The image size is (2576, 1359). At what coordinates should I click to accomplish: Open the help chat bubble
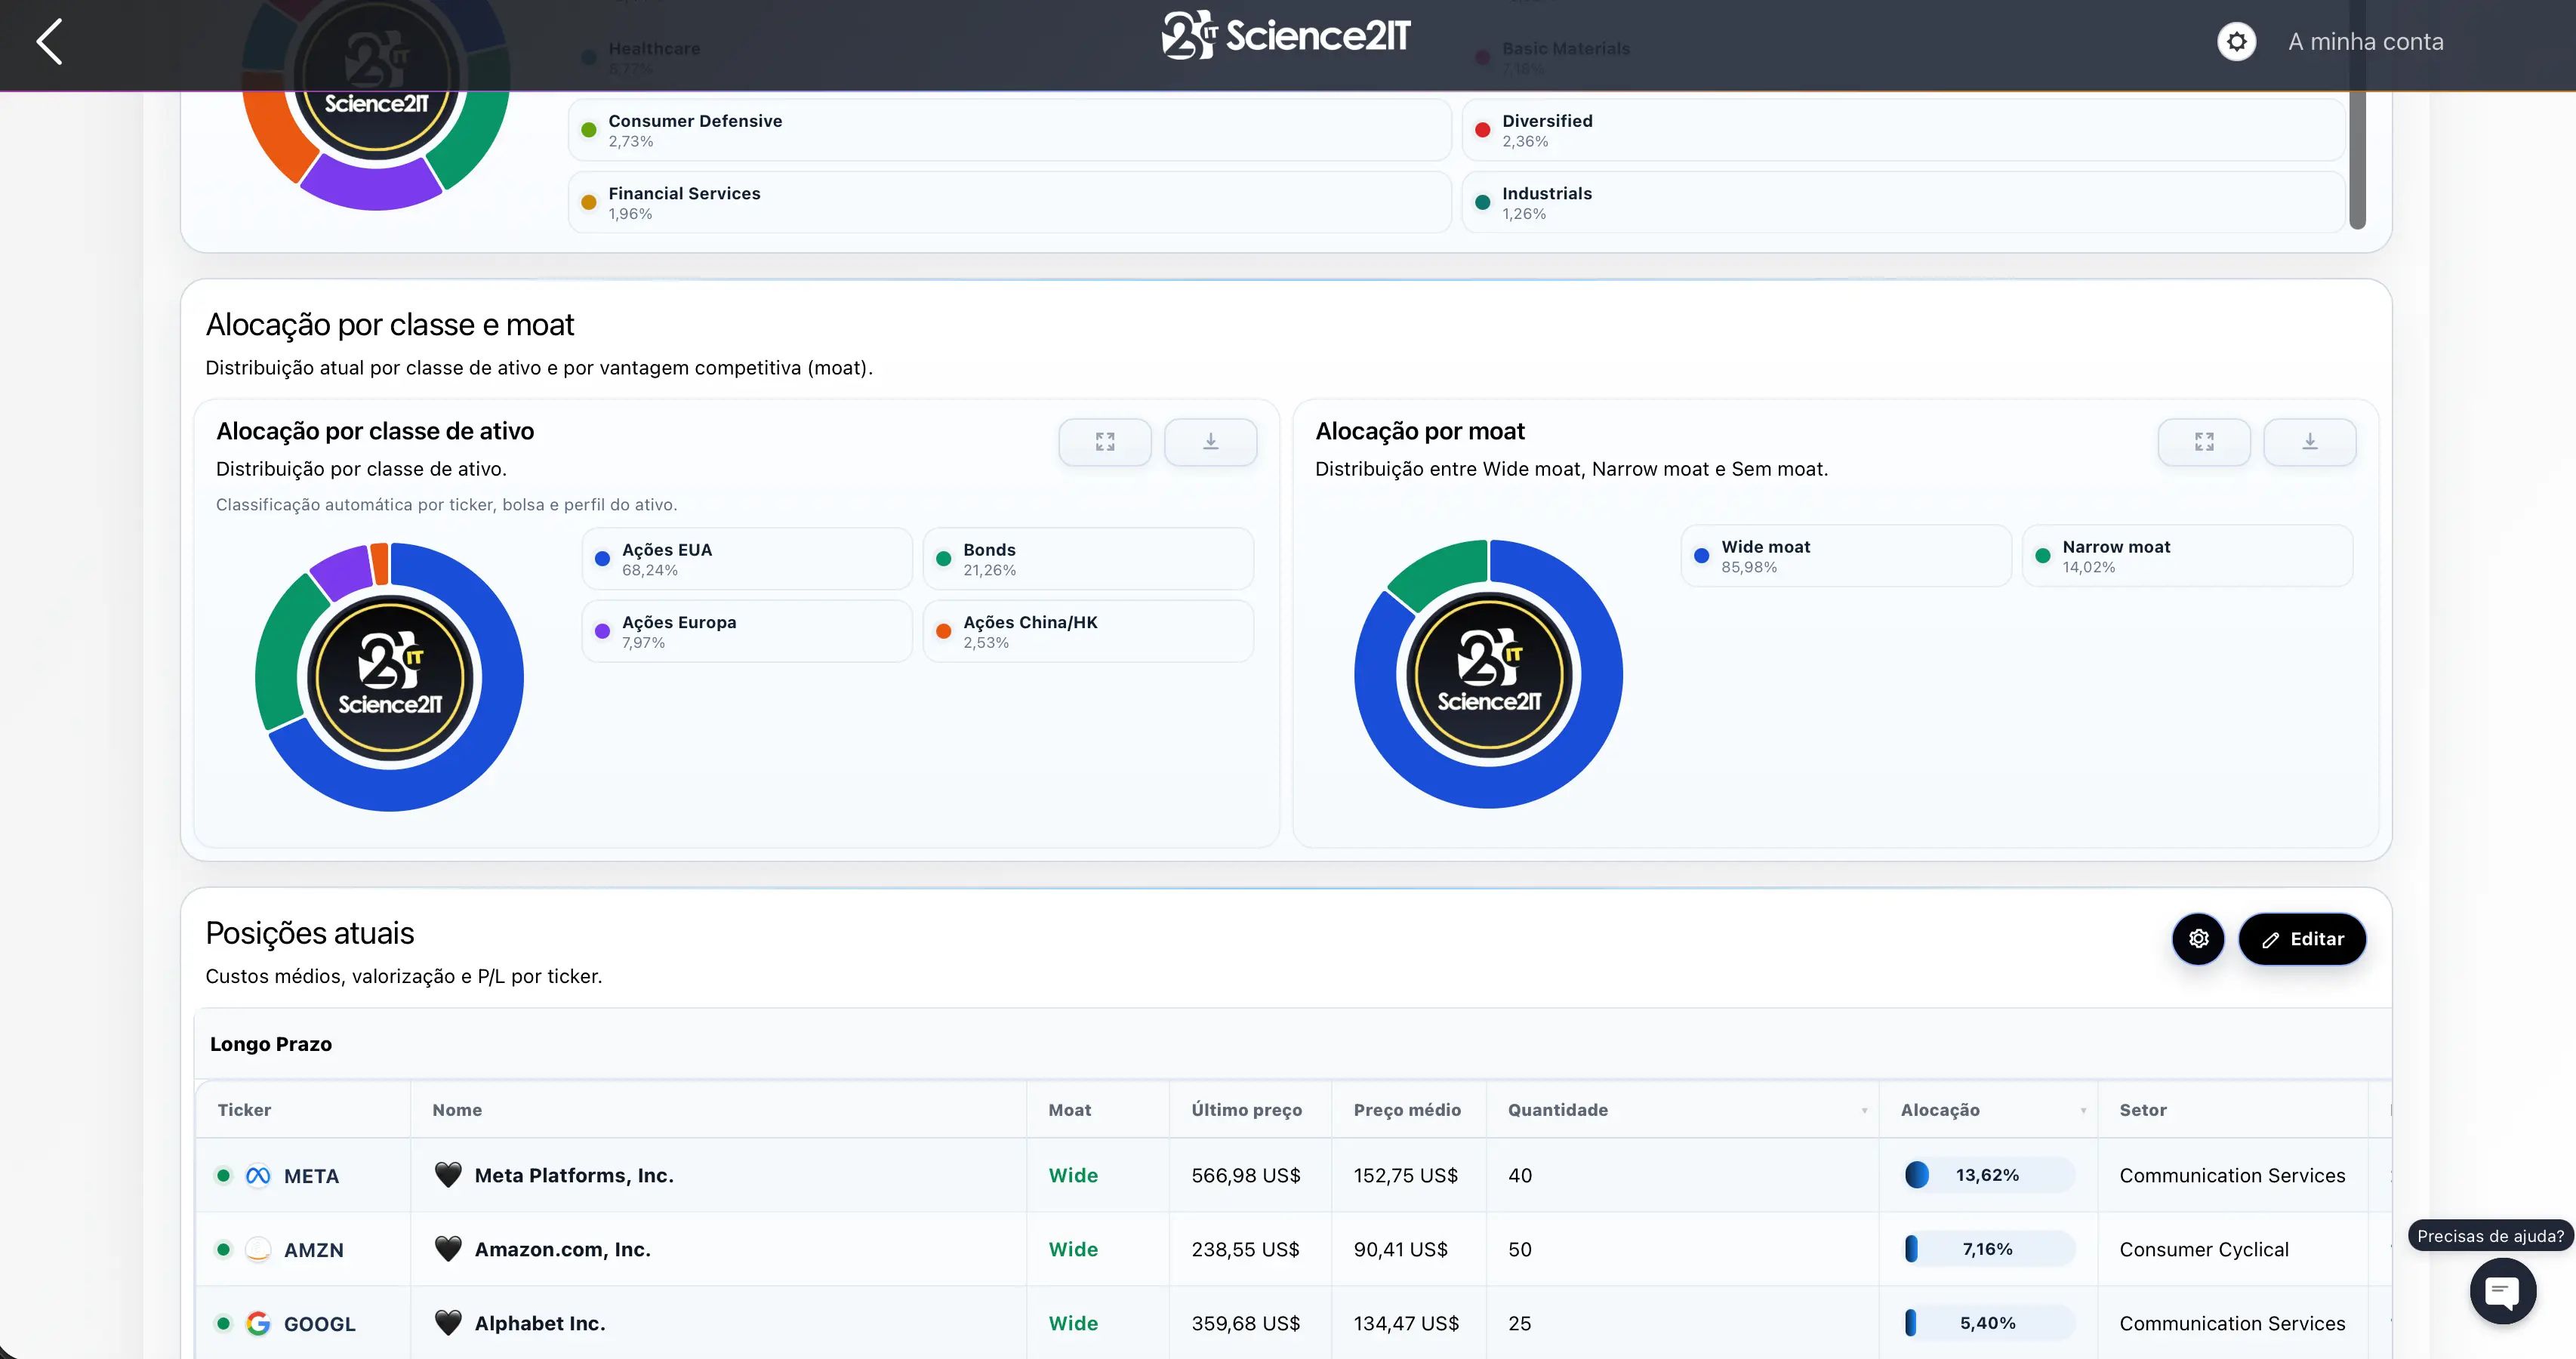point(2502,1292)
